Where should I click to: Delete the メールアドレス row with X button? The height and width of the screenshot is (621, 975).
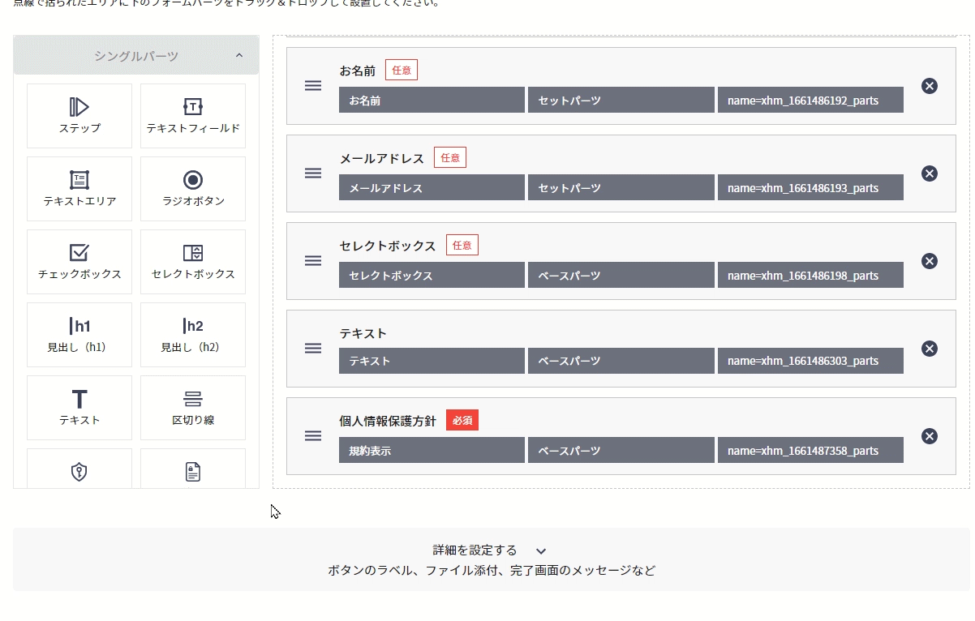(930, 173)
